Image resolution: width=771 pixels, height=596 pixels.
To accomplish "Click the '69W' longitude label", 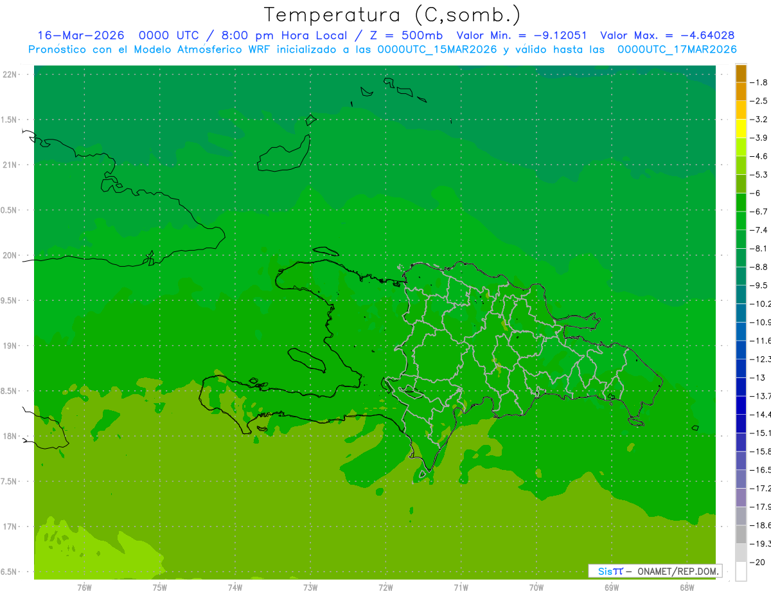I will [x=612, y=588].
